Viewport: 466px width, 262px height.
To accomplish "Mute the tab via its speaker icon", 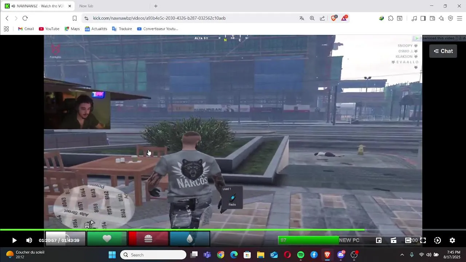I will (13, 6).
